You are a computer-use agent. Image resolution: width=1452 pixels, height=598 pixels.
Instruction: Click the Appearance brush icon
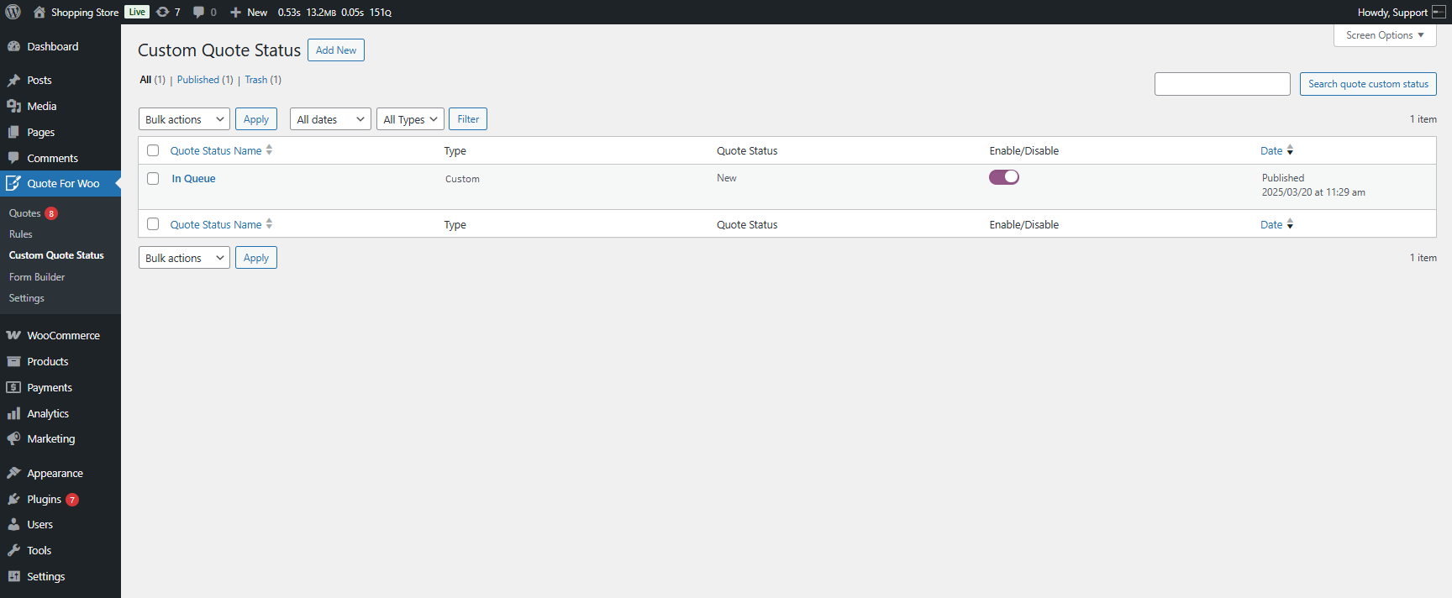point(13,473)
